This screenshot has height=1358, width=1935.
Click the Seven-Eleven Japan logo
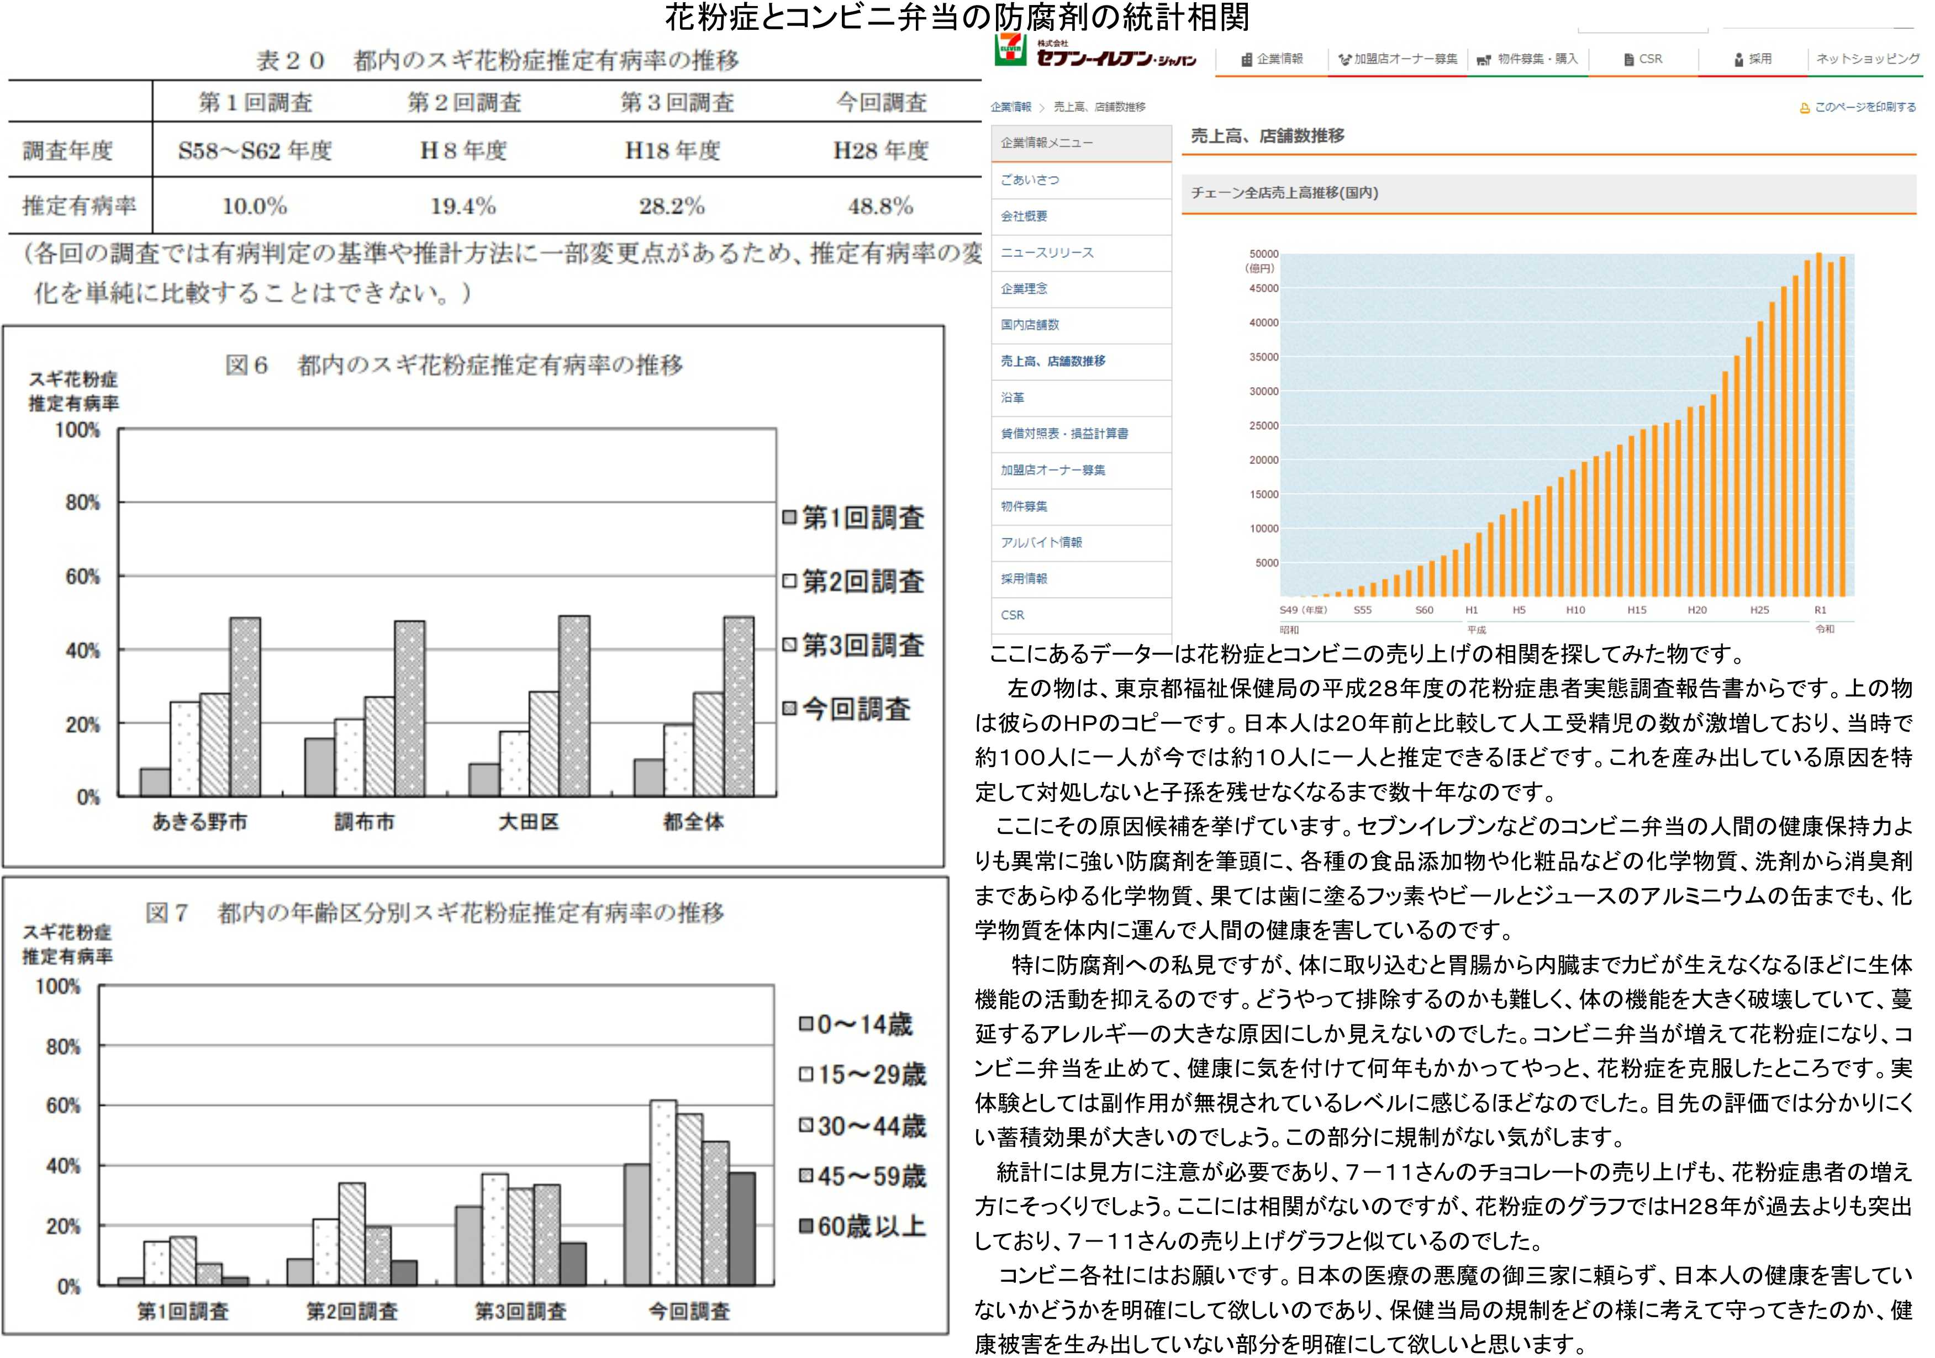click(x=1095, y=51)
